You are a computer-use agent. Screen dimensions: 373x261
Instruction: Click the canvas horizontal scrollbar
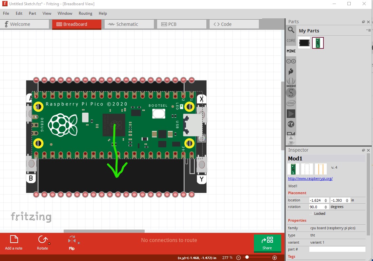(x=104, y=231)
